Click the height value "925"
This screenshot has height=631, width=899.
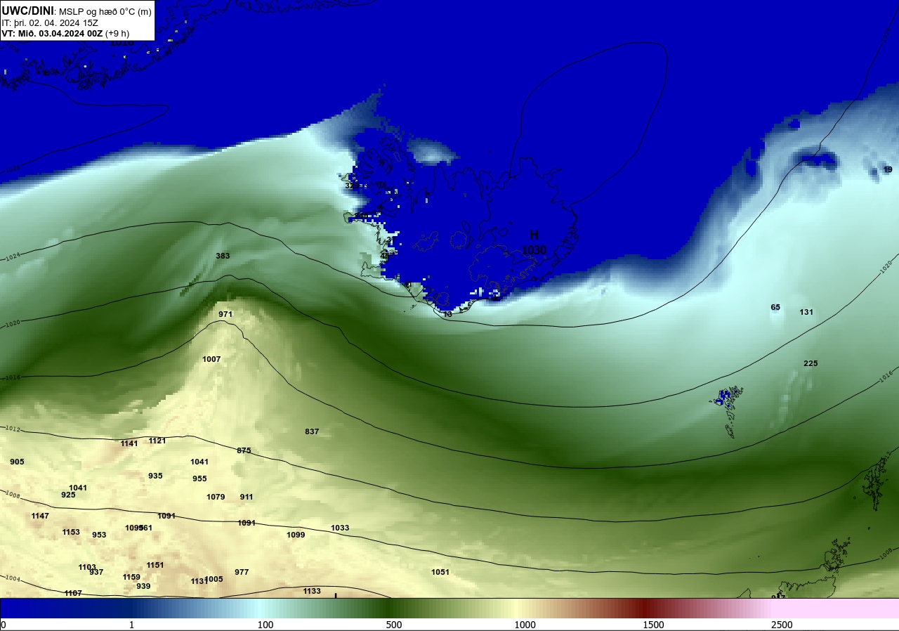[x=68, y=495]
